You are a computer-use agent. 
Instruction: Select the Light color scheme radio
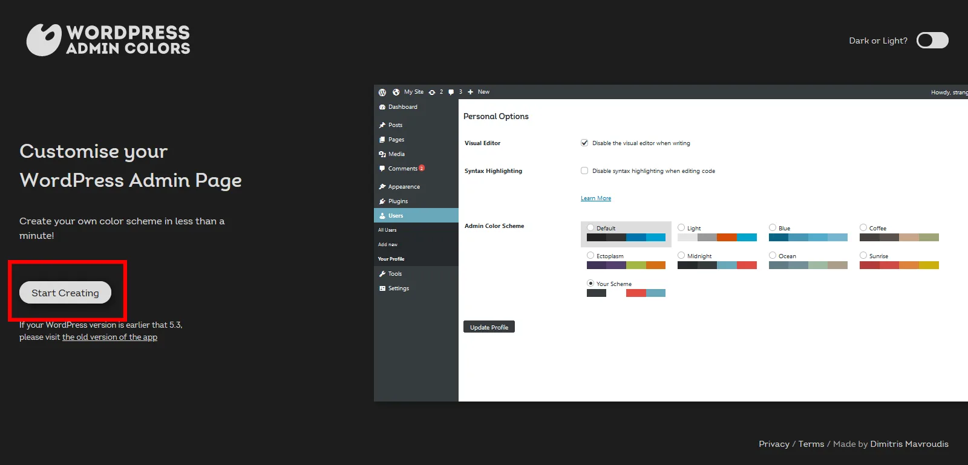[x=681, y=228]
